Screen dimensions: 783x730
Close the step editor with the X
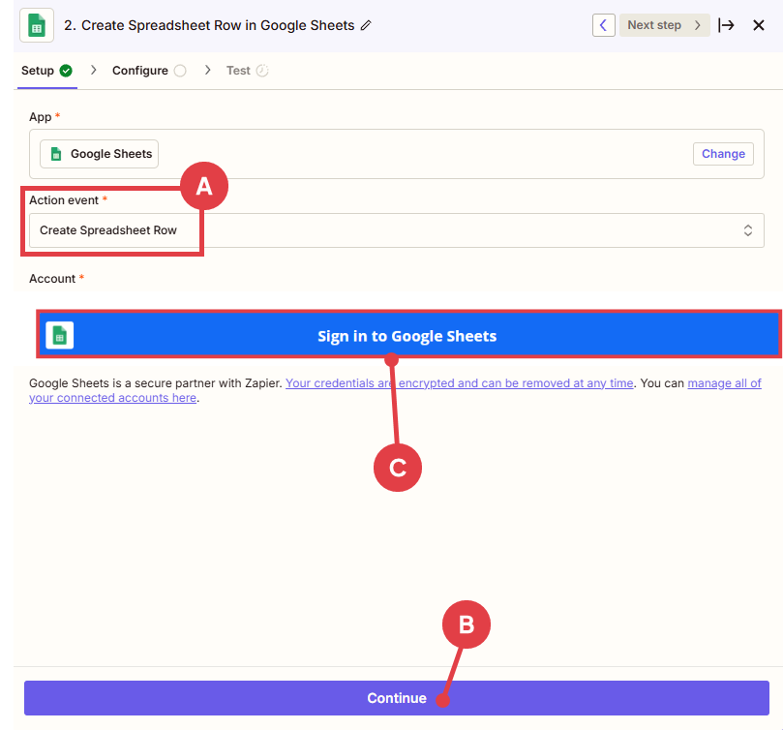[x=759, y=25]
